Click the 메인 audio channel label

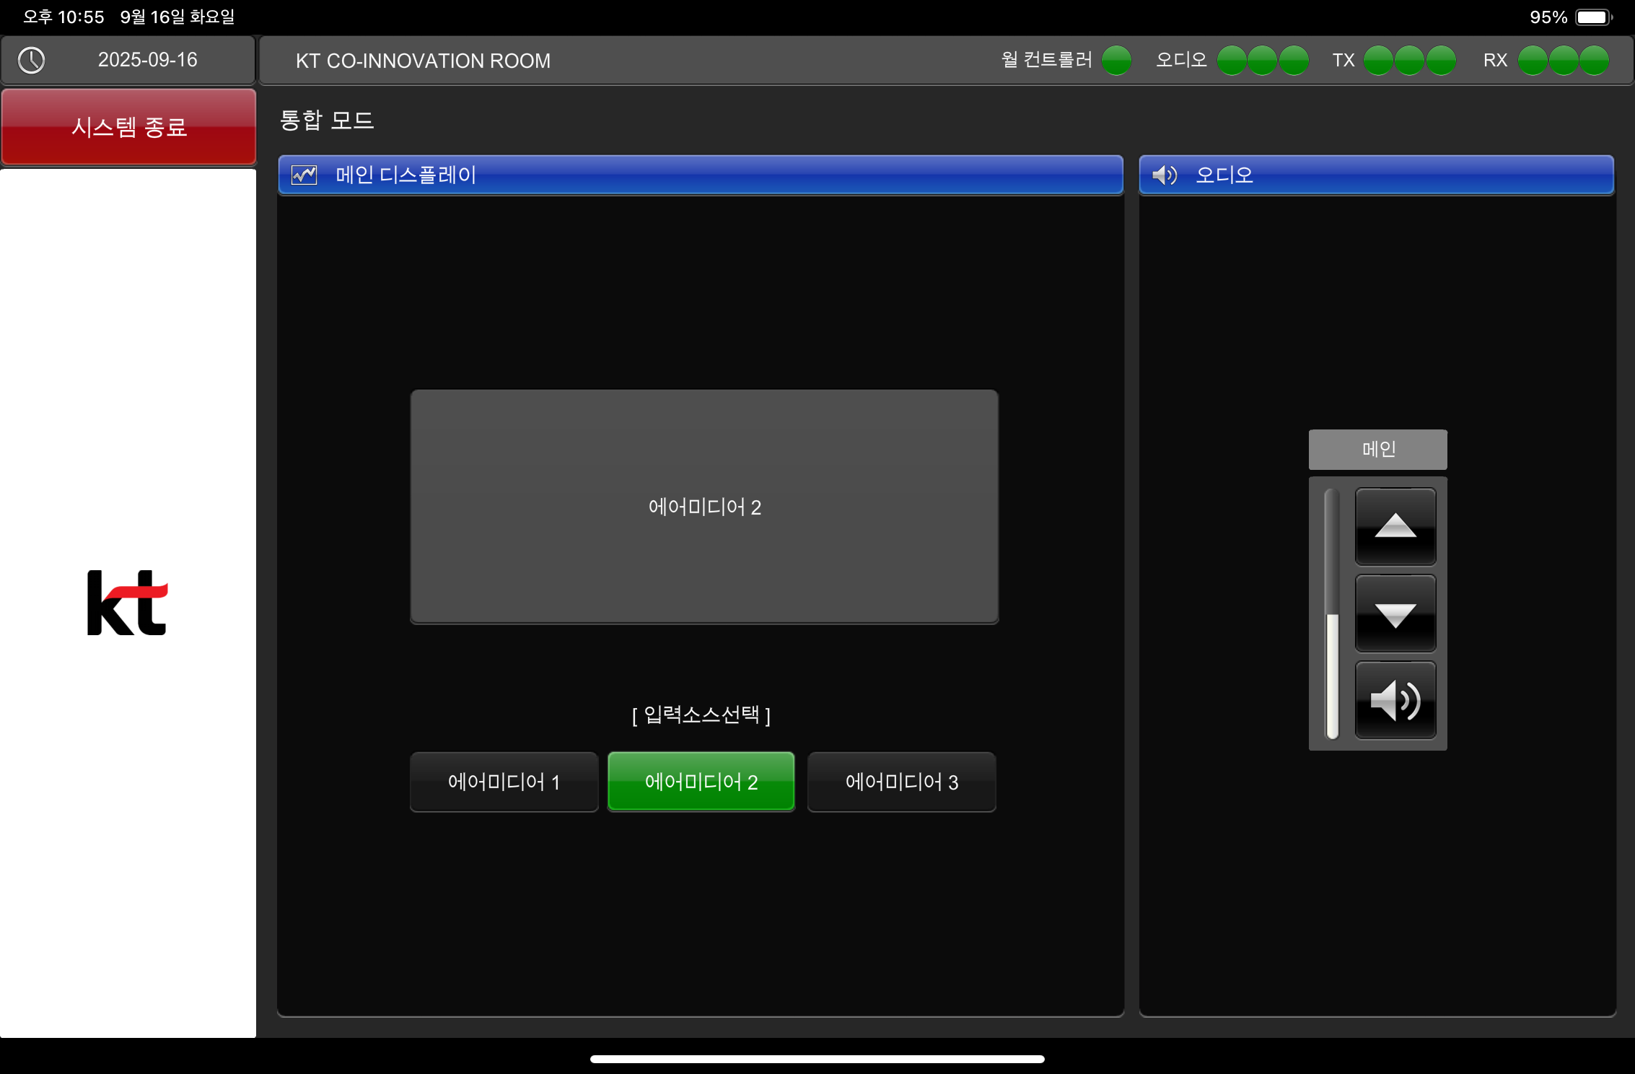pyautogui.click(x=1378, y=450)
